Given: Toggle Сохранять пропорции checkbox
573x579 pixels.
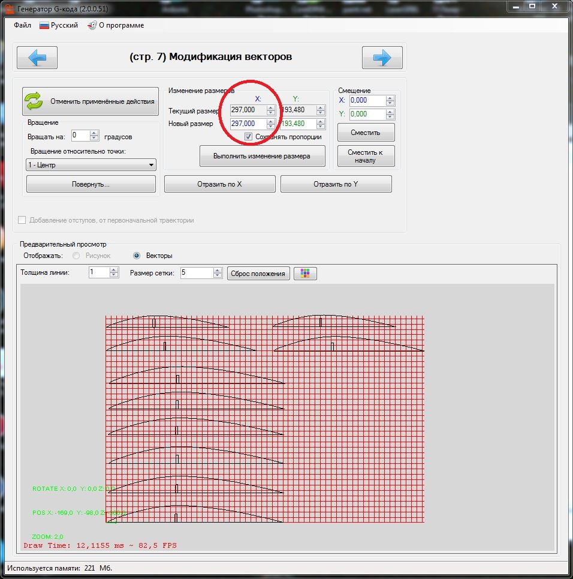Looking at the screenshot, I should pyautogui.click(x=249, y=137).
